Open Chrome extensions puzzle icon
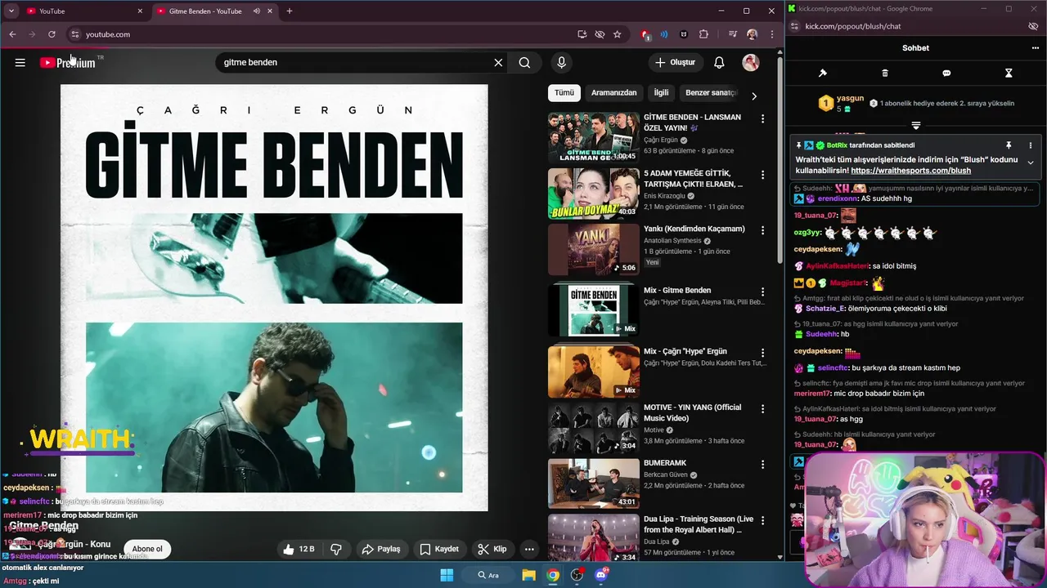This screenshot has width=1047, height=588. click(x=703, y=34)
